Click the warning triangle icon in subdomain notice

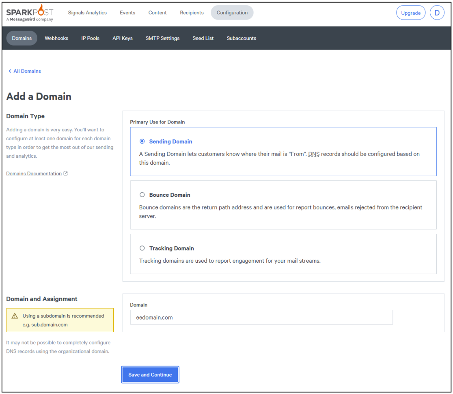[x=15, y=316]
